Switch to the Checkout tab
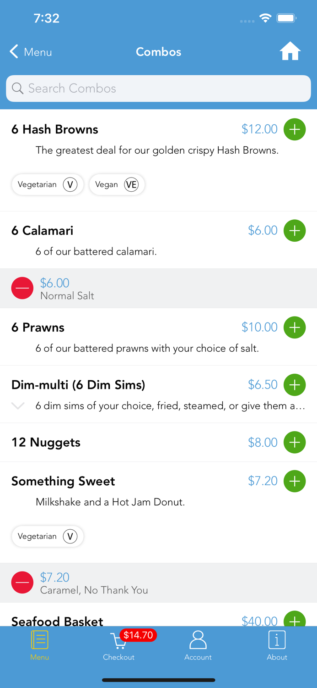Screen dimensions: 317x688 [118, 647]
